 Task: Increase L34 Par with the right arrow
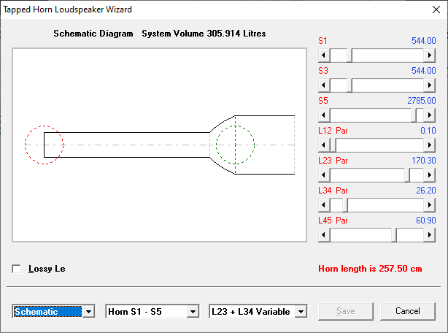pos(430,205)
